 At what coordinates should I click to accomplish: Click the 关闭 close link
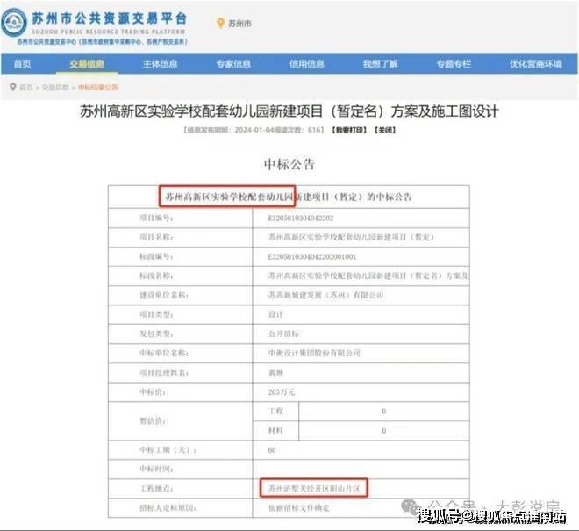pos(385,130)
